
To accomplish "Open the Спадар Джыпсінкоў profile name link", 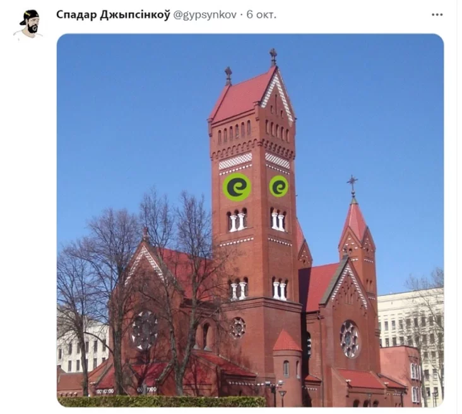I will click(x=113, y=14).
